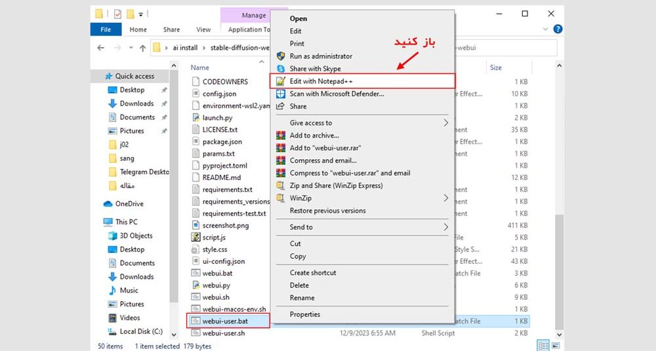Viewport: 656px width, 351px height.
Task: Click the Share arrow icon in context menu
Action: [x=281, y=106]
